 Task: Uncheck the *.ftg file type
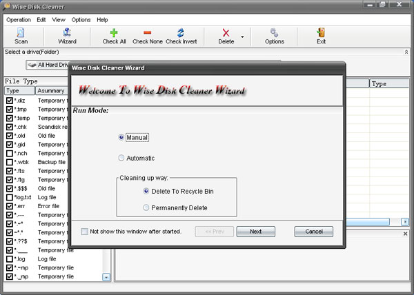pyautogui.click(x=10, y=179)
